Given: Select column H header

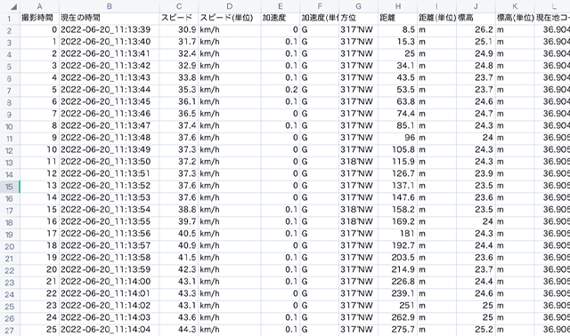Looking at the screenshot, I should 398,6.
